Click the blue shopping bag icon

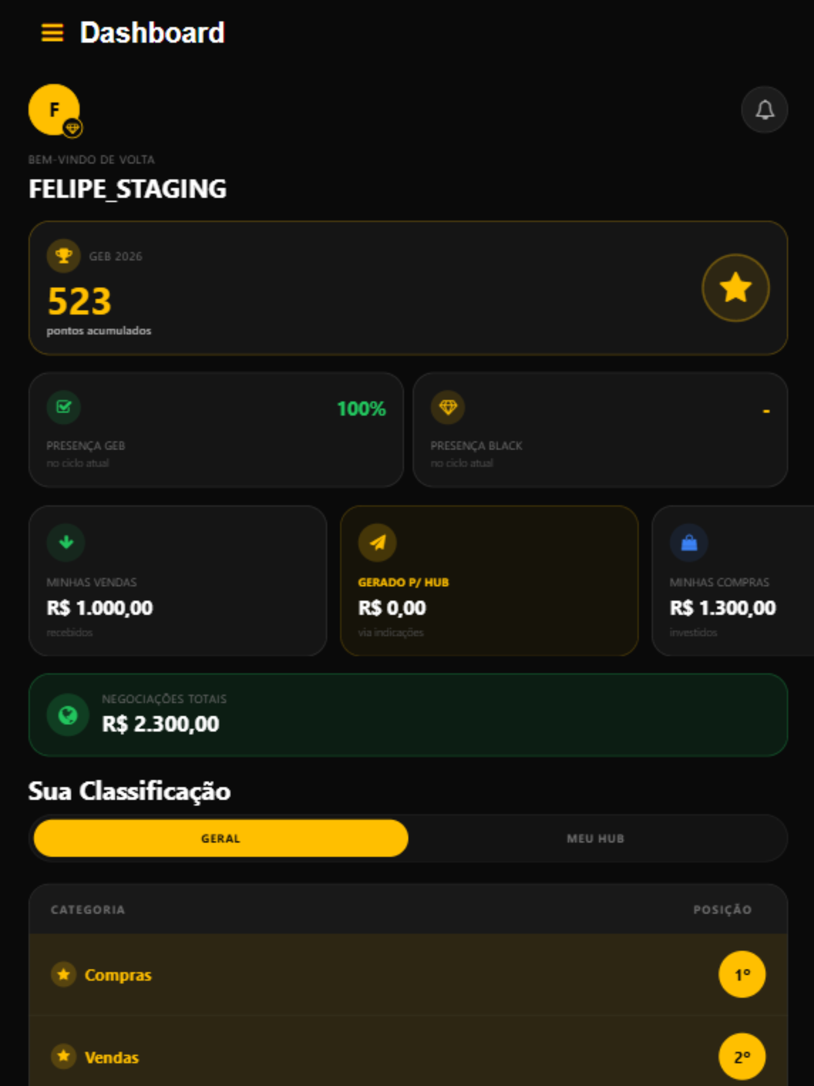689,543
